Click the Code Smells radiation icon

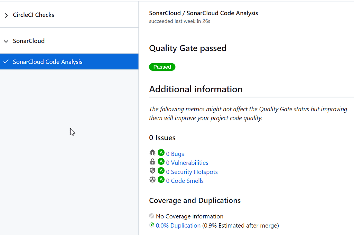[x=152, y=179]
